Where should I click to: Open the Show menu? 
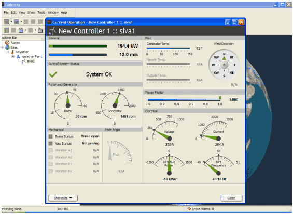click(x=32, y=13)
